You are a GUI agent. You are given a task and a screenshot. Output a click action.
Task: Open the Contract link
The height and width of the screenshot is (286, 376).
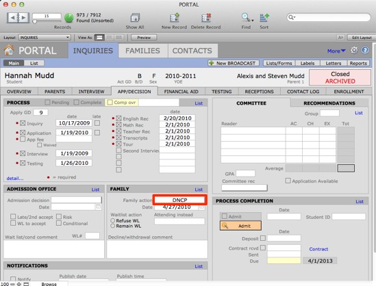click(x=318, y=249)
